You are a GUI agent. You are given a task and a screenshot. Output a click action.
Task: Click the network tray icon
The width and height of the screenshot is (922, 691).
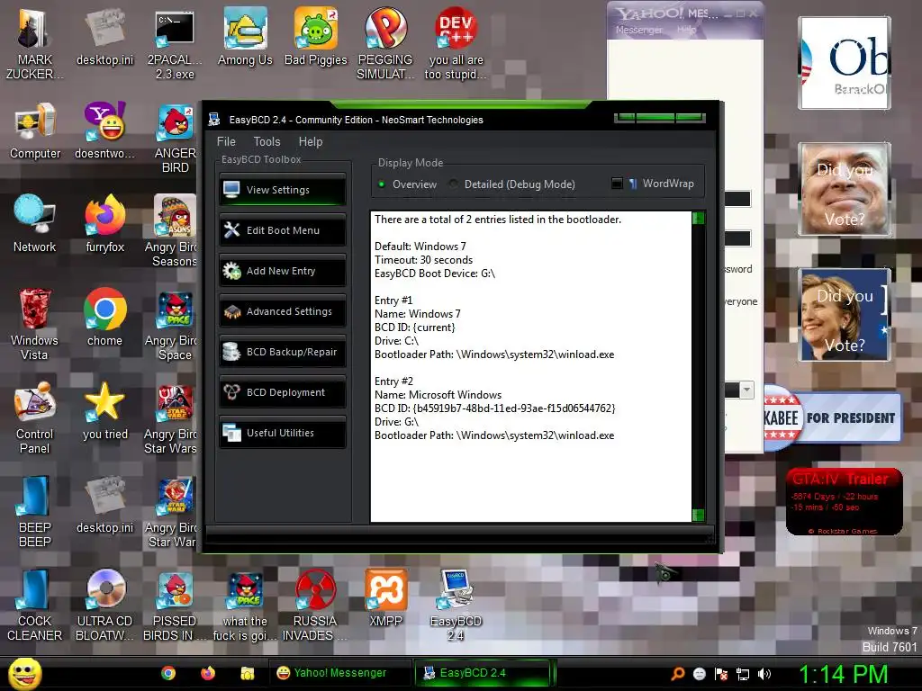coord(743,674)
